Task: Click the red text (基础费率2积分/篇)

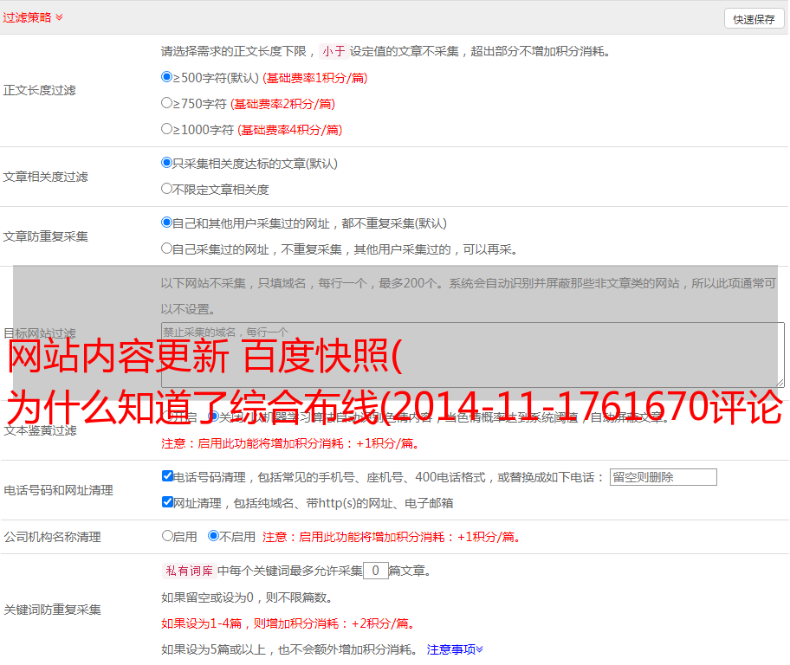Action: click(282, 104)
